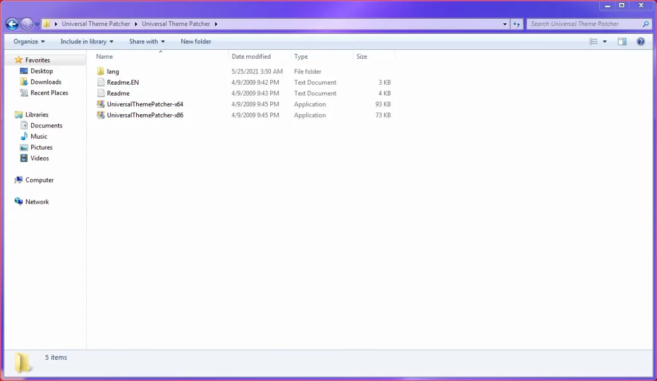This screenshot has height=381, width=657.
Task: Expand the root arrow before first breadcrumb
Action: (56, 24)
